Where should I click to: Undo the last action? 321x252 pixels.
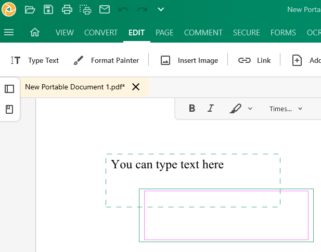123,9
